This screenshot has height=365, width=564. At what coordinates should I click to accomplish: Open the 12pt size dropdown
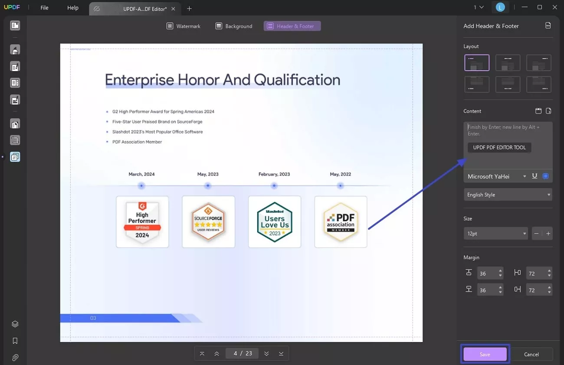pyautogui.click(x=496, y=234)
